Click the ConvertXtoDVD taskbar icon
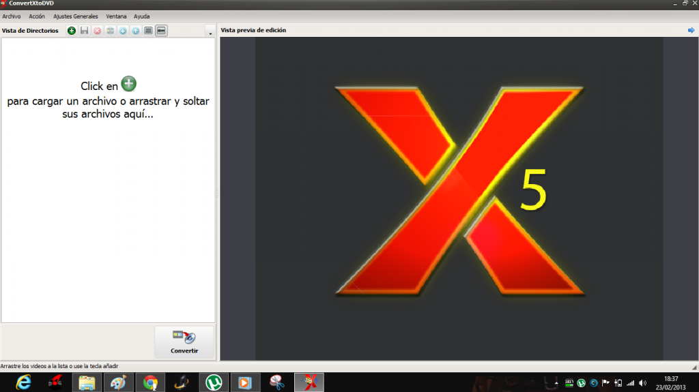699x392 pixels. point(309,382)
